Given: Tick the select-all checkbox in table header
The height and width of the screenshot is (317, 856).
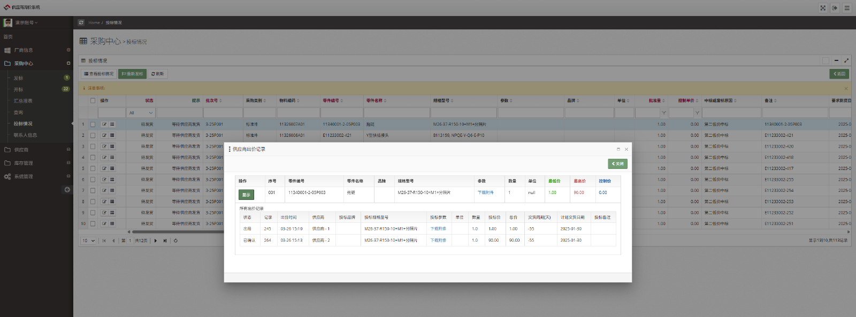Looking at the screenshot, I should click(x=93, y=100).
